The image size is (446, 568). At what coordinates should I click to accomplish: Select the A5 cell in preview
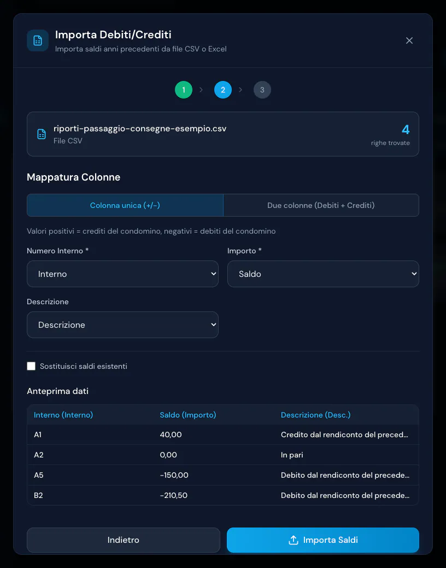39,476
